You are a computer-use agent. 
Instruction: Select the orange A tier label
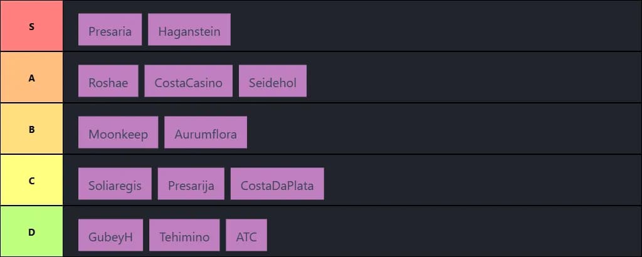point(31,78)
